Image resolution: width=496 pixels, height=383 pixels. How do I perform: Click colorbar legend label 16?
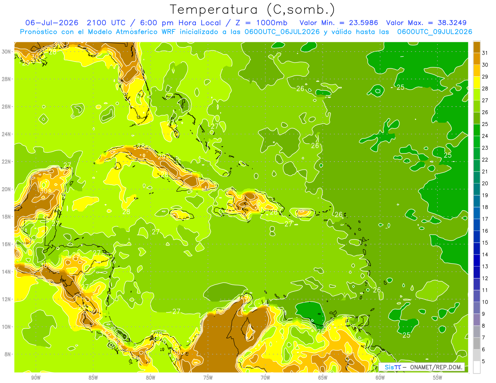pyautogui.click(x=485, y=231)
